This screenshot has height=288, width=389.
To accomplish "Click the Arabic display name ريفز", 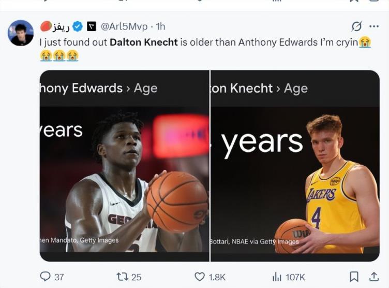I will (x=61, y=26).
